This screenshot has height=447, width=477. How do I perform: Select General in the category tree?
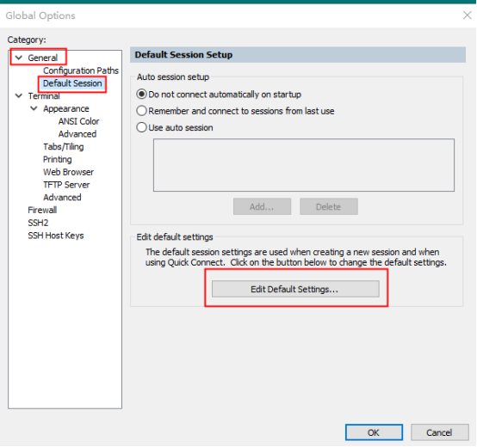(42, 58)
